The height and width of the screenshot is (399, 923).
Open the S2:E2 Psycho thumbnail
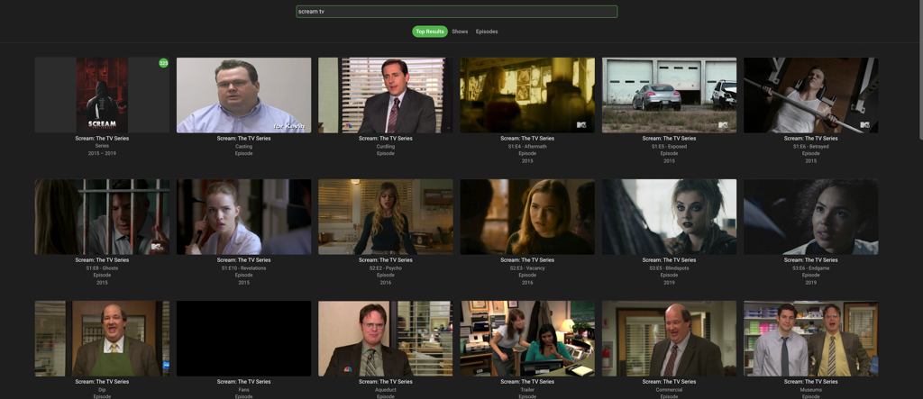(386, 216)
